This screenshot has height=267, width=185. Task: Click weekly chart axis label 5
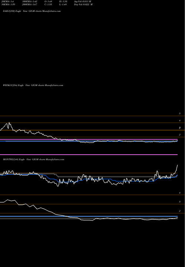coord(180,113)
